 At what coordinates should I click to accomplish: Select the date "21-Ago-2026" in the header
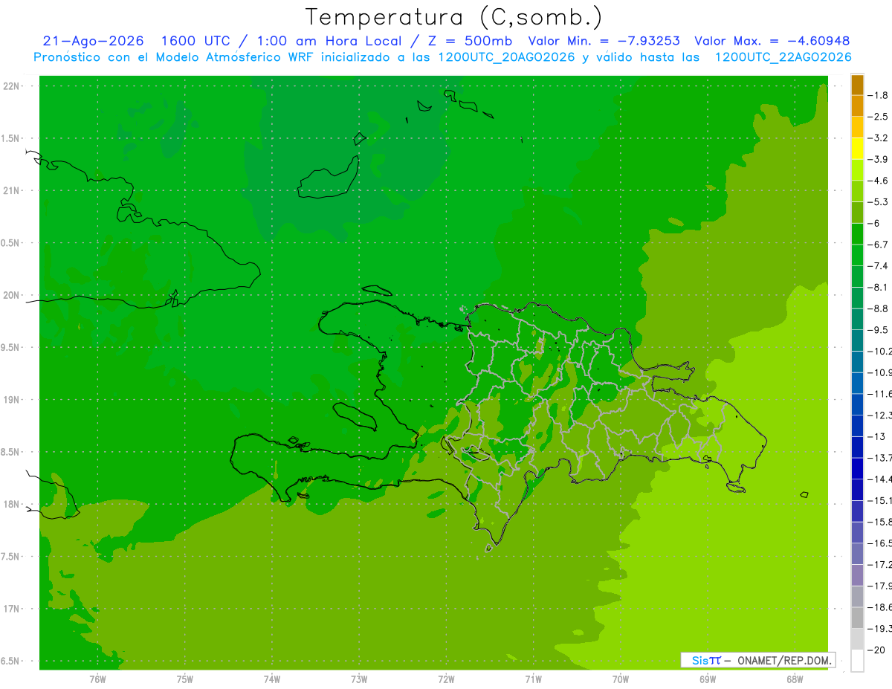93,41
